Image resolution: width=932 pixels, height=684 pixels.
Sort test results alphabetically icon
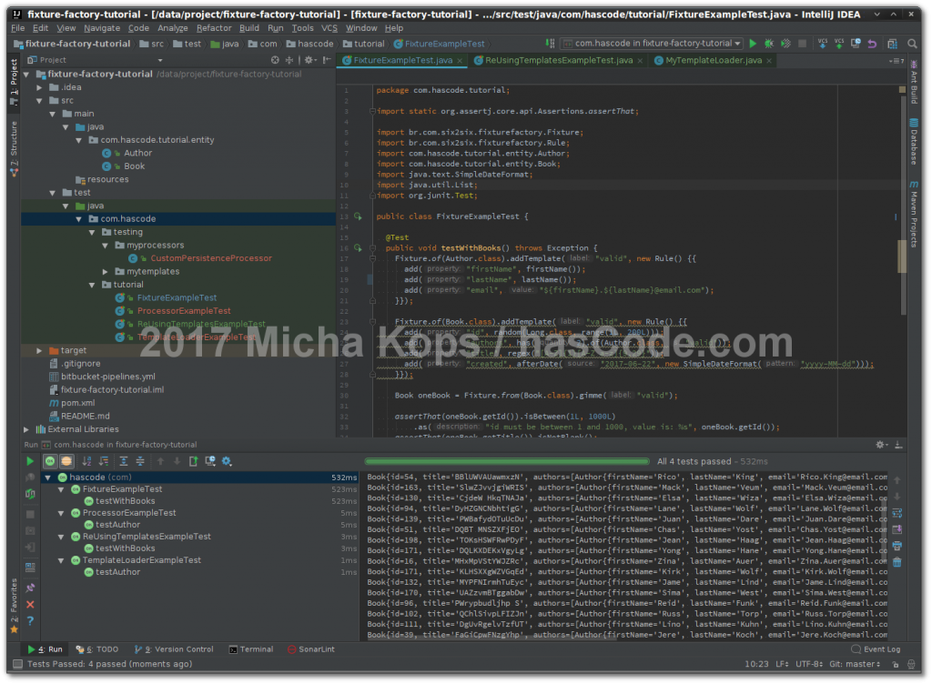pyautogui.click(x=85, y=461)
